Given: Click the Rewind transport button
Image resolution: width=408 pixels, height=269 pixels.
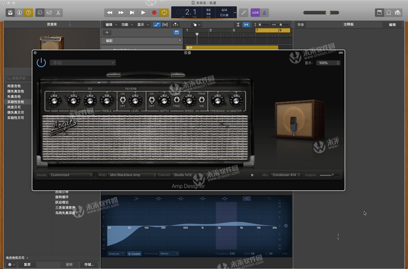Looking at the screenshot, I should click(110, 13).
